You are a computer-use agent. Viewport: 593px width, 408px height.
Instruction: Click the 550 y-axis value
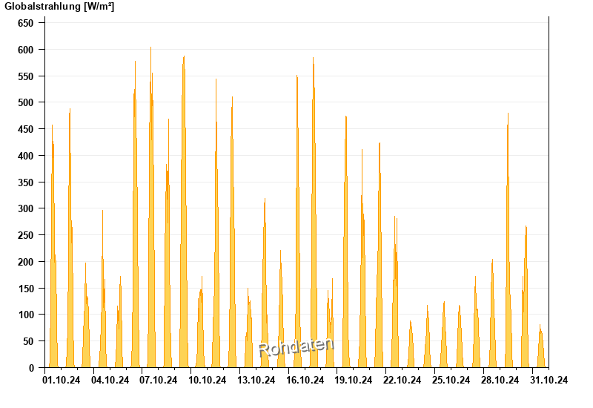(x=26, y=76)
